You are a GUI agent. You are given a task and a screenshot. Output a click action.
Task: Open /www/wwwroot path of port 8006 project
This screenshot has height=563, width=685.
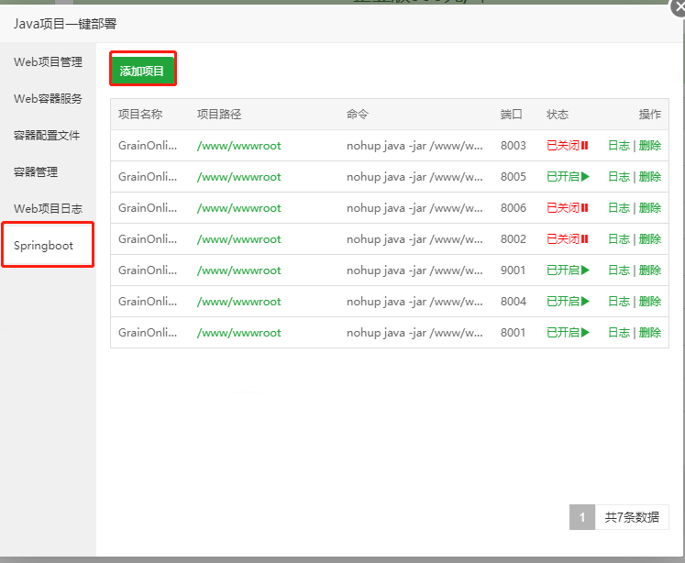[x=239, y=208]
